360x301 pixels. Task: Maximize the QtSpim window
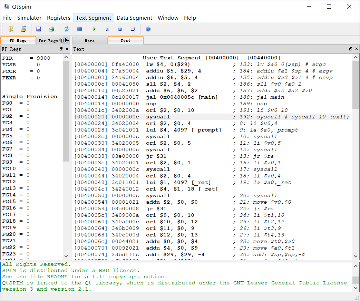tap(329, 7)
